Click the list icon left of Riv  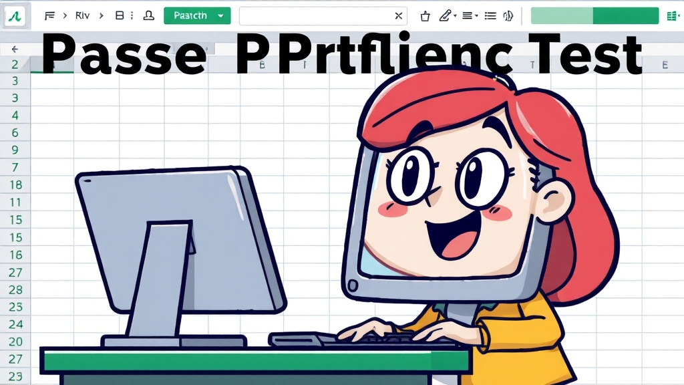pos(49,15)
